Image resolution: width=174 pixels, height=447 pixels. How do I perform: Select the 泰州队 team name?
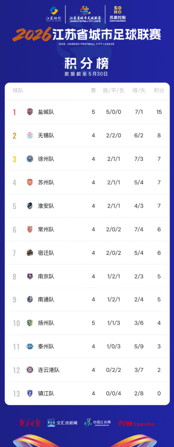(x=46, y=347)
